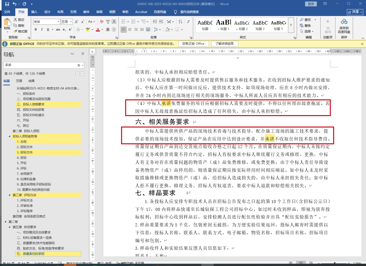Open the 插入 (Insert) ribbon tab

(34, 12)
